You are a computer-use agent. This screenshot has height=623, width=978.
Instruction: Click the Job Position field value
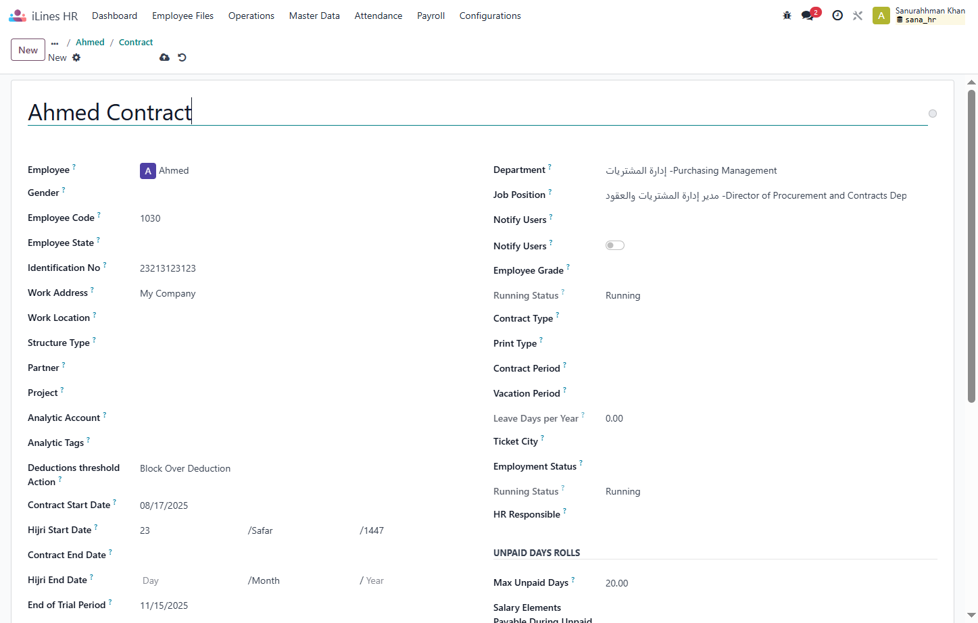[756, 195]
